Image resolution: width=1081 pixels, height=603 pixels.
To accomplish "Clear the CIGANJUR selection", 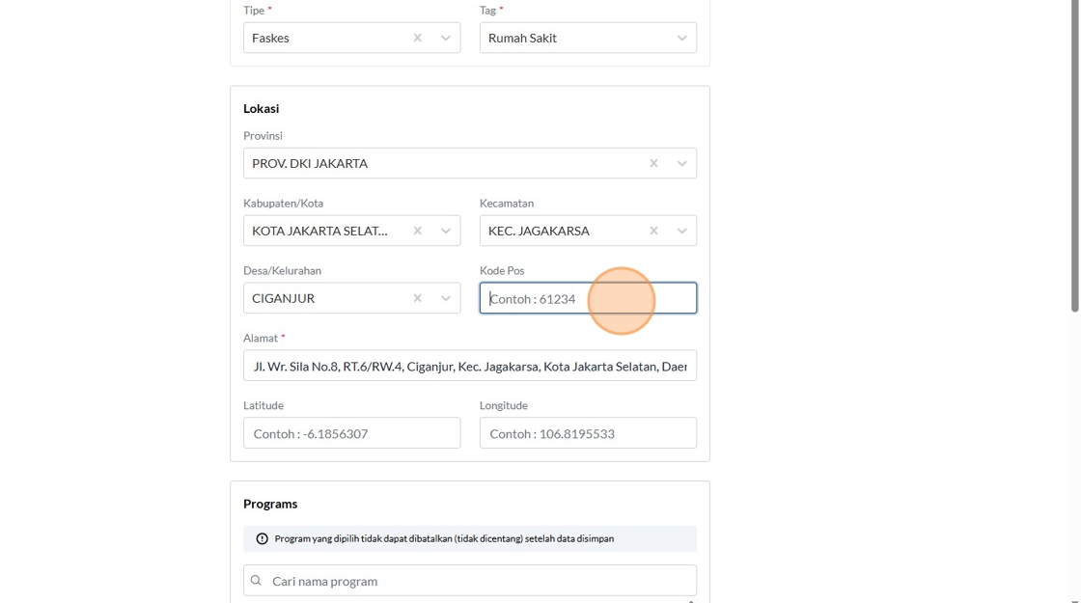I will click(x=417, y=298).
